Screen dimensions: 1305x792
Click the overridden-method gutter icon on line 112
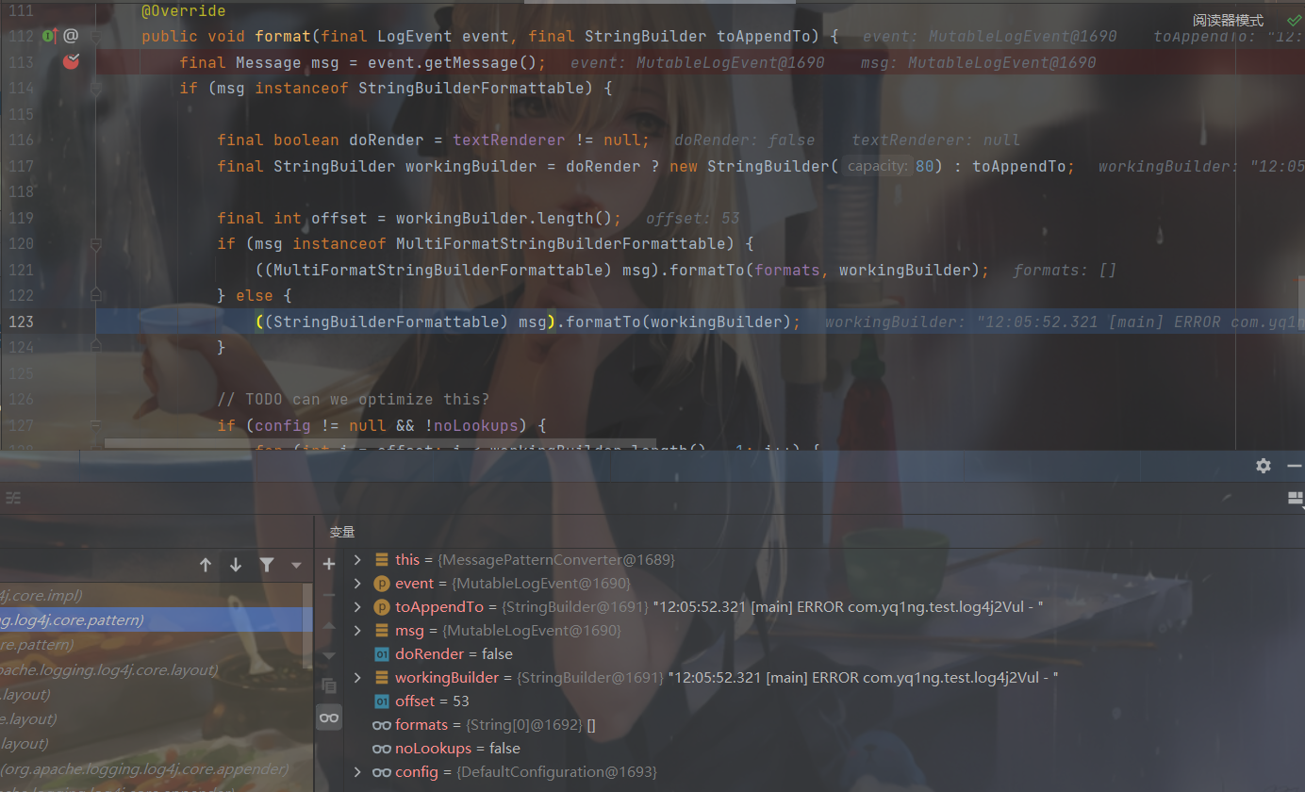50,36
